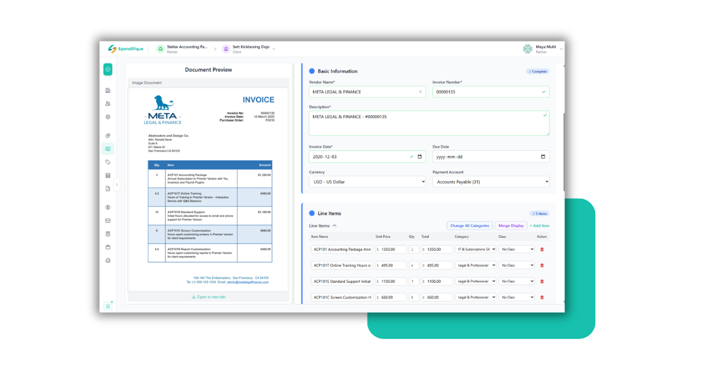This screenshot has height=367, width=701.
Task: Click the Spendifique logo
Action: [124, 49]
